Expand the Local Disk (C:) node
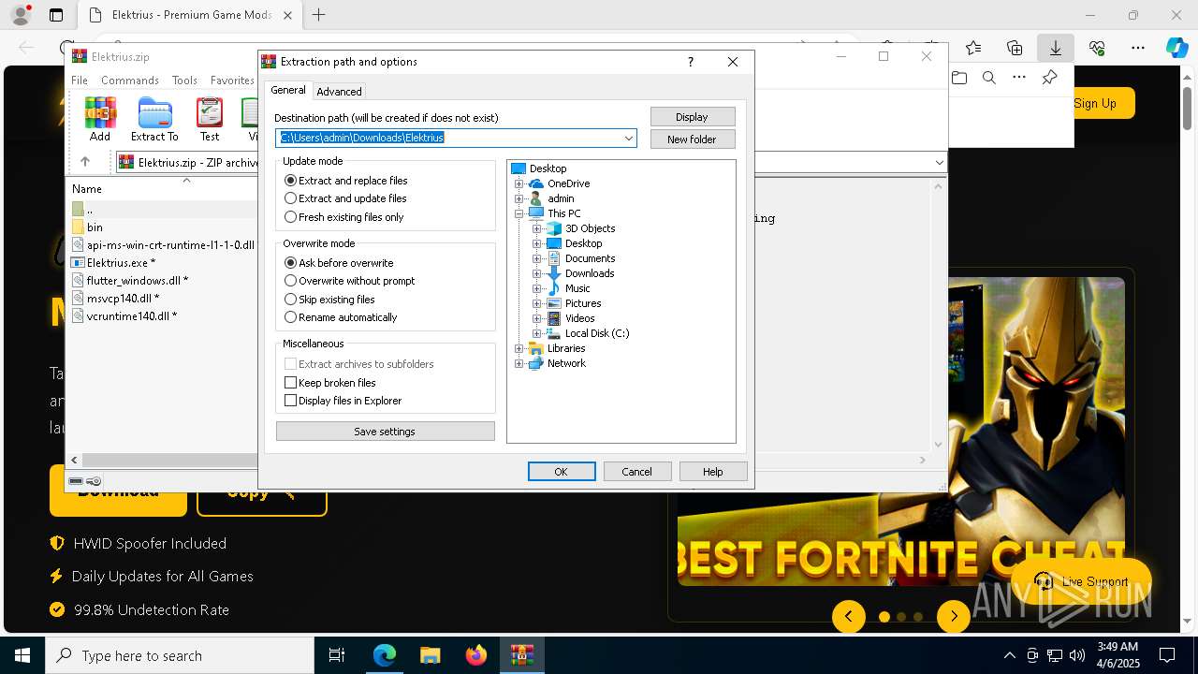The width and height of the screenshot is (1198, 674). (536, 333)
